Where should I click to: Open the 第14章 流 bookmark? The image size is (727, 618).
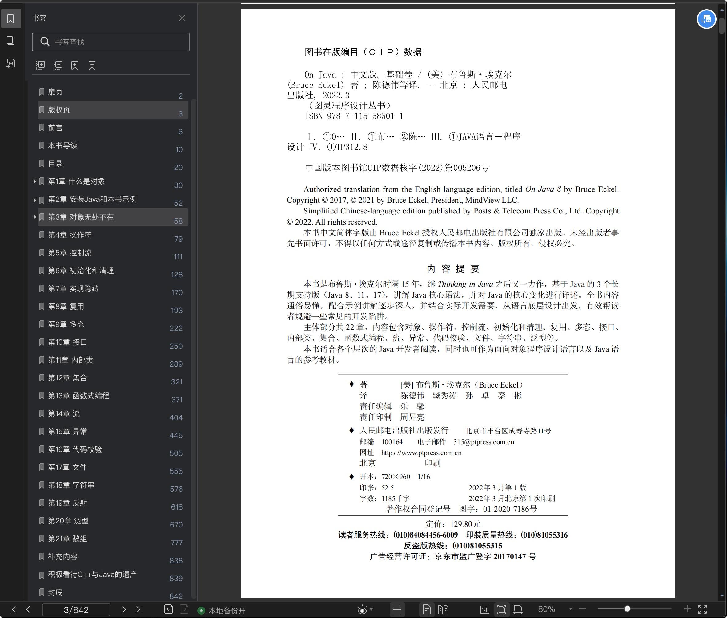pyautogui.click(x=113, y=414)
